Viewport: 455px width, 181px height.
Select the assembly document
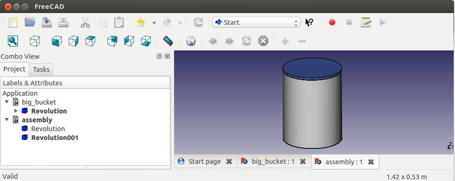[37, 120]
